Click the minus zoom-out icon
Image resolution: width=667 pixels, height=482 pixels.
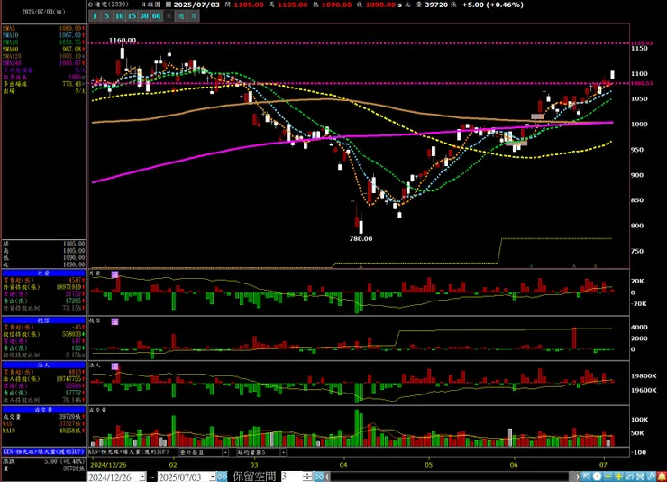[608, 477]
